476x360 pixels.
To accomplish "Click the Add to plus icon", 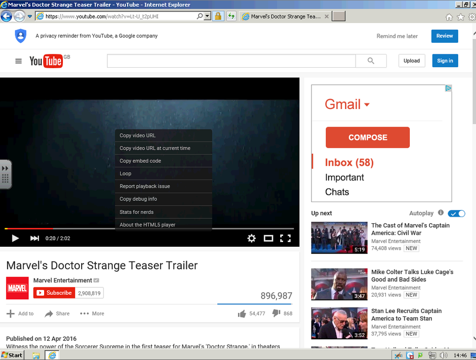I will [x=11, y=313].
